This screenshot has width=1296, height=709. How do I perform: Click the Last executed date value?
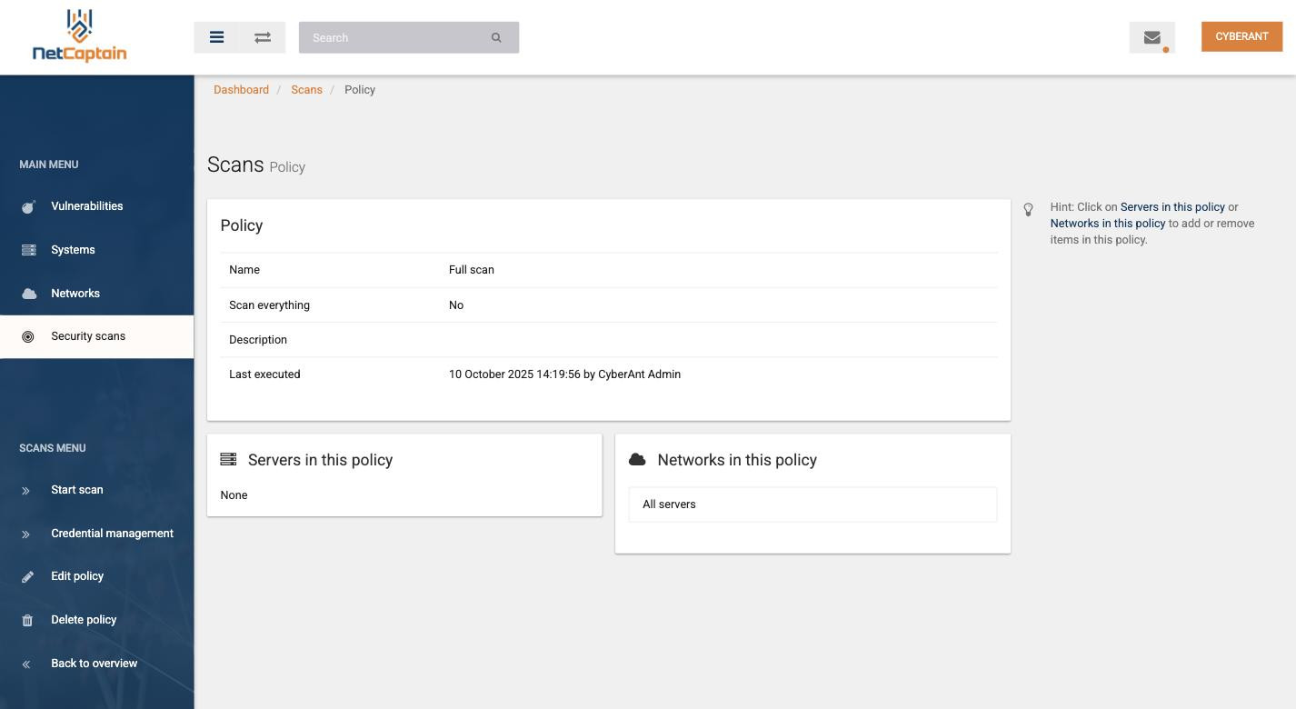click(564, 374)
